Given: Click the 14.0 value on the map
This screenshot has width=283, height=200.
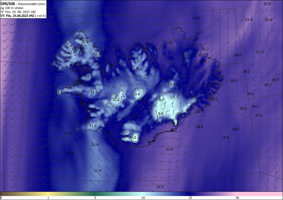Looking at the screenshot, I should click(209, 85).
